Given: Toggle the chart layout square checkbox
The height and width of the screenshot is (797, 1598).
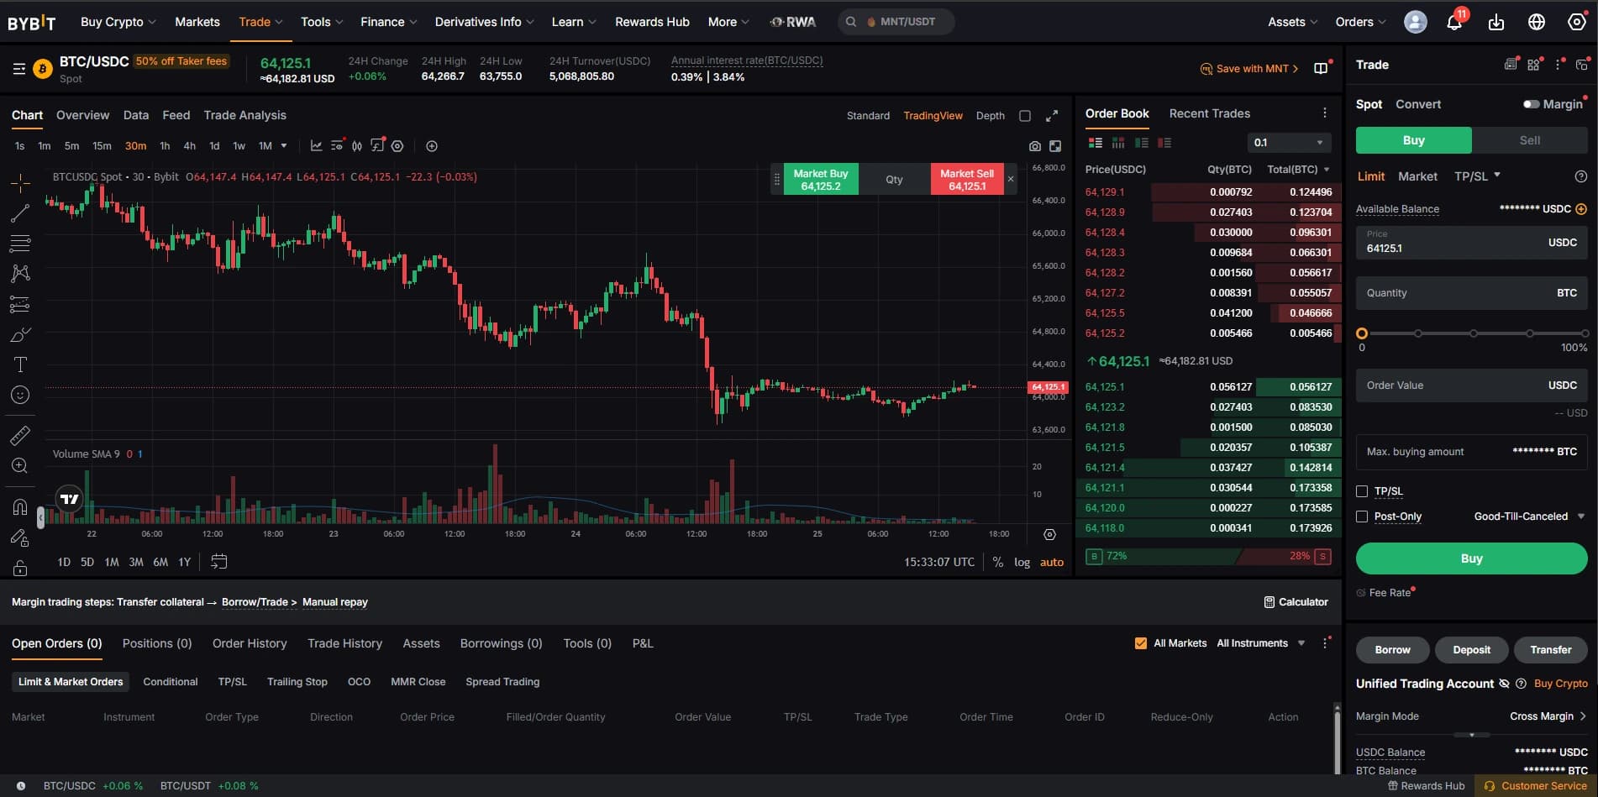Looking at the screenshot, I should tap(1025, 116).
